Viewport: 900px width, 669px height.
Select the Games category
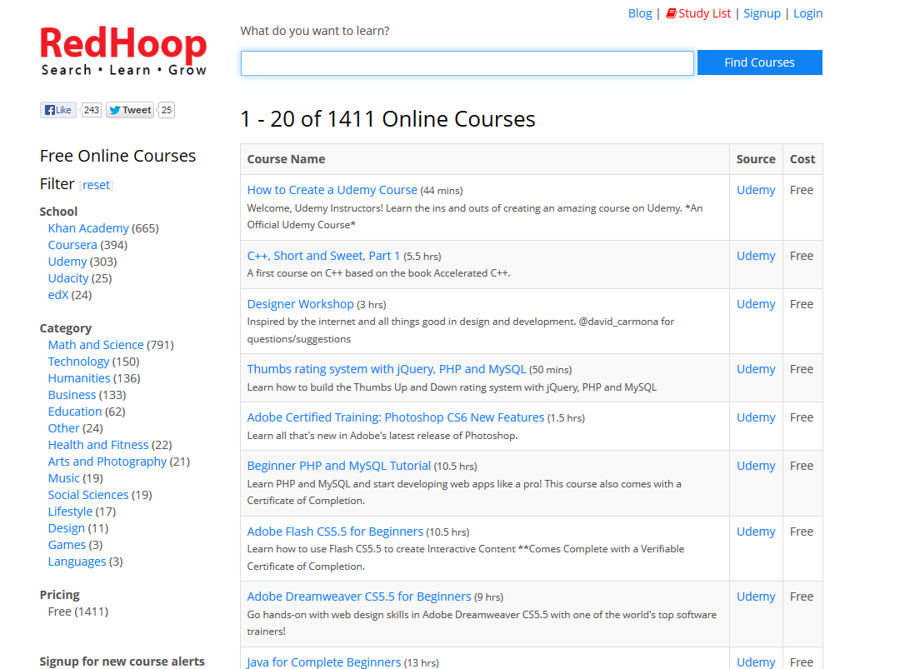(67, 545)
